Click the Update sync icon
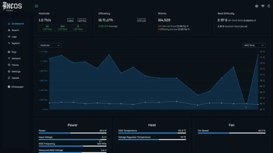The width and height of the screenshot is (273, 153). [x=9, y=78]
